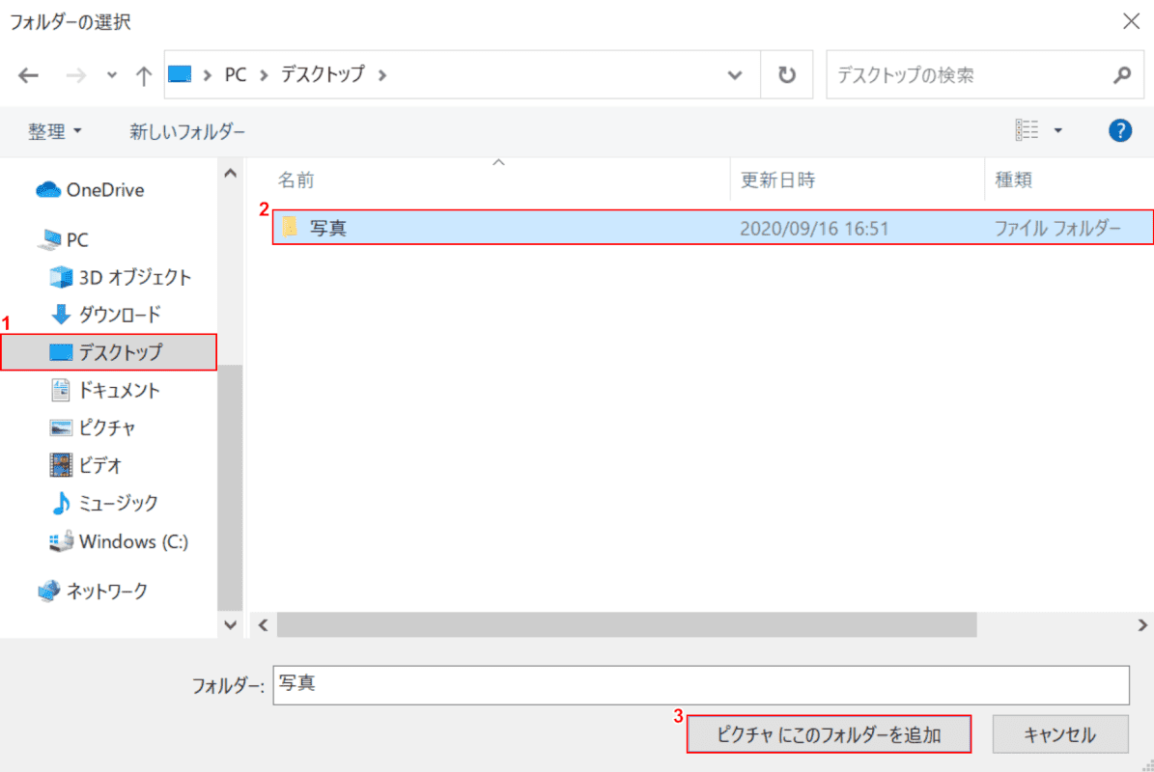This screenshot has height=772, width=1154.
Task: Click the ネットワーク globe icon
Action: click(48, 592)
